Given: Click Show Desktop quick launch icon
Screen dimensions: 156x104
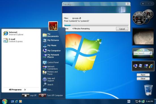Looking at the screenshot, I should (x=12, y=101).
